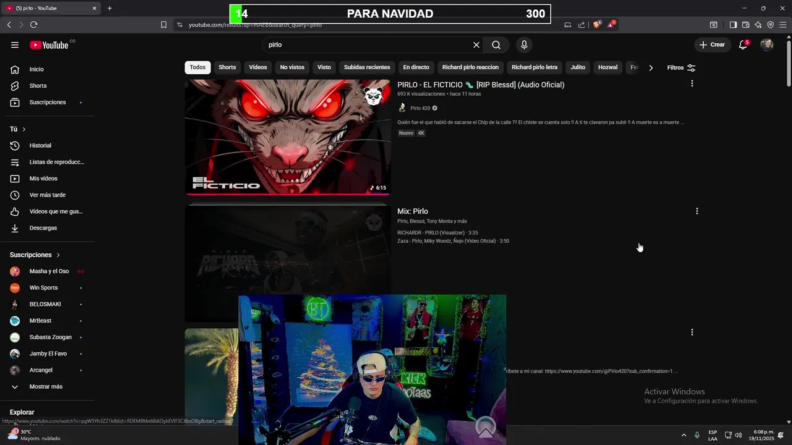Select the Vídeos filter chip
The width and height of the screenshot is (792, 445).
[258, 67]
